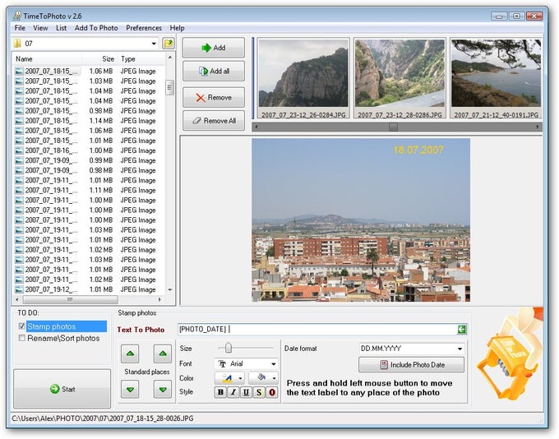Select the 2007_07_21-12_40-0191.JPG thumbnail
This screenshot has height=439, width=559.
(x=496, y=78)
